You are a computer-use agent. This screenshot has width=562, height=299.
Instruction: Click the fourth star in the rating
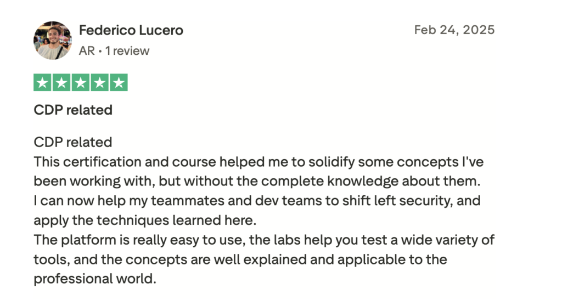(99, 82)
